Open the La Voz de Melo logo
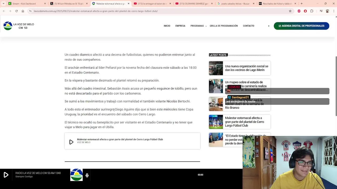The image size is (337, 189). 19,26
